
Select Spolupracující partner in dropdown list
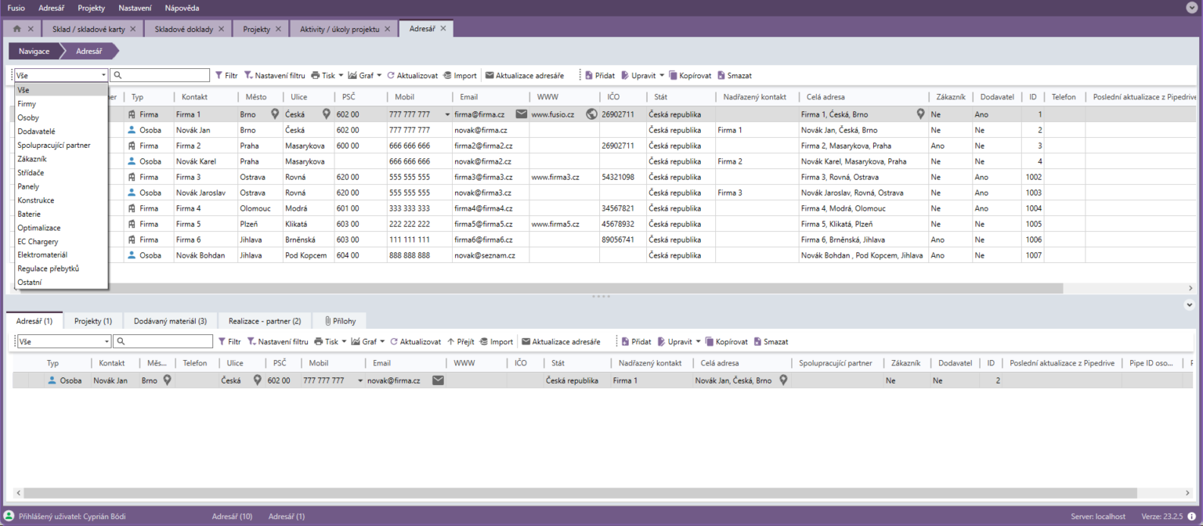(x=61, y=145)
